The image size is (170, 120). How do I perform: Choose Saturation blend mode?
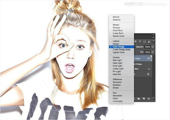tap(121, 96)
